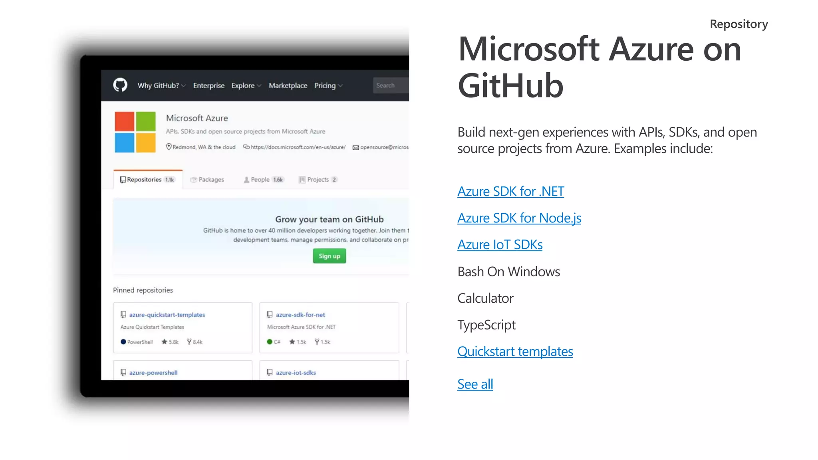
Task: Click the 1.6k count badge on People
Action: pos(278,180)
